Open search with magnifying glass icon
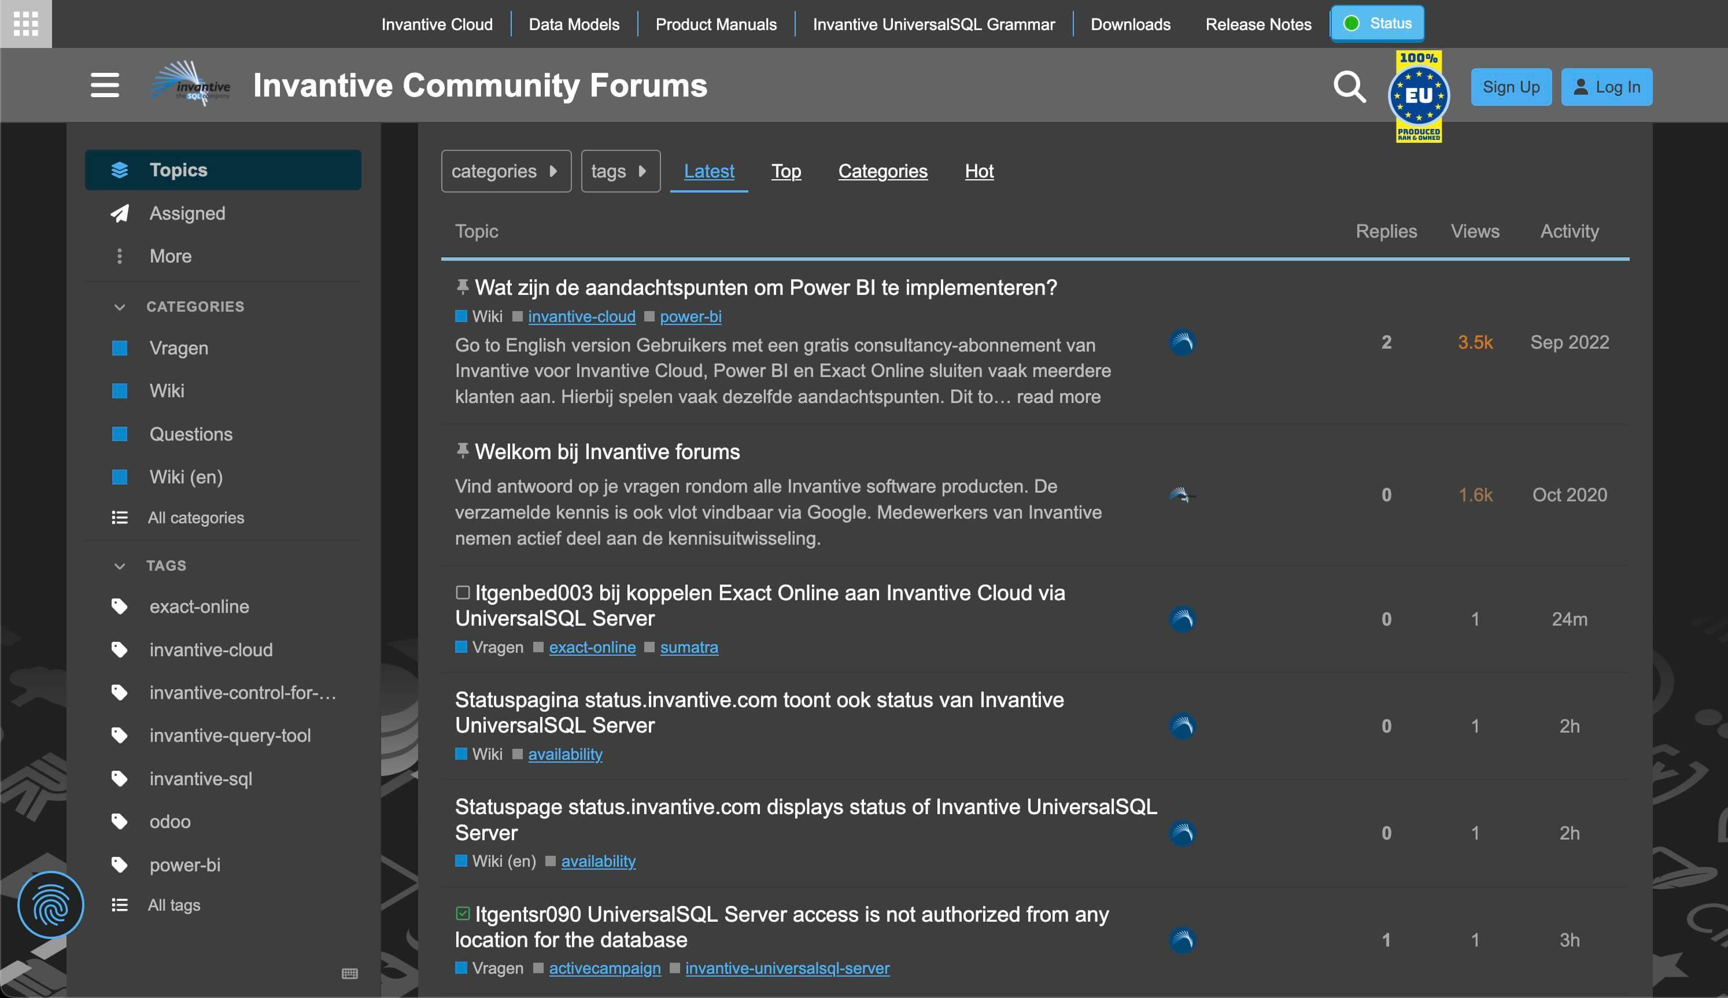Viewport: 1728px width, 998px height. [x=1349, y=86]
